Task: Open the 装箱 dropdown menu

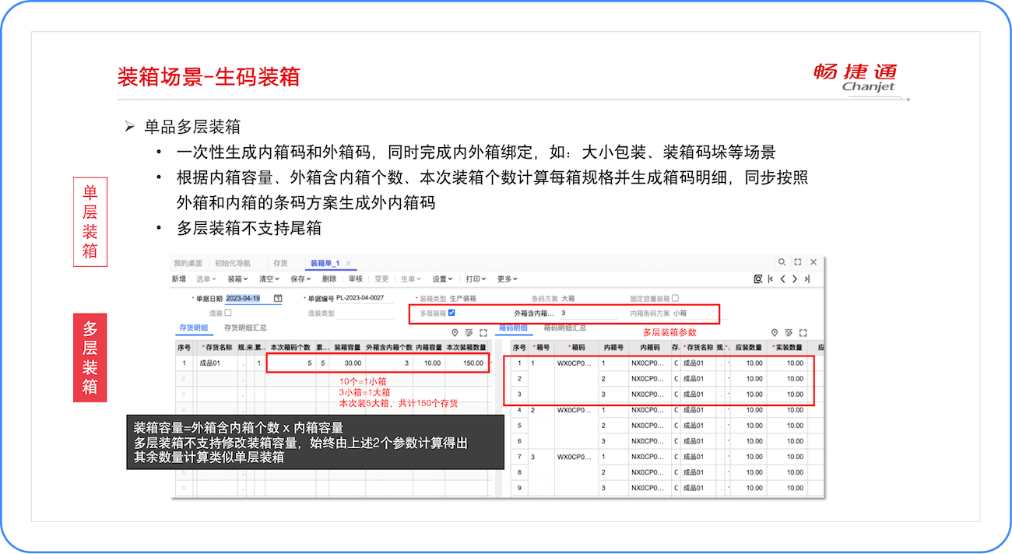Action: tap(237, 279)
